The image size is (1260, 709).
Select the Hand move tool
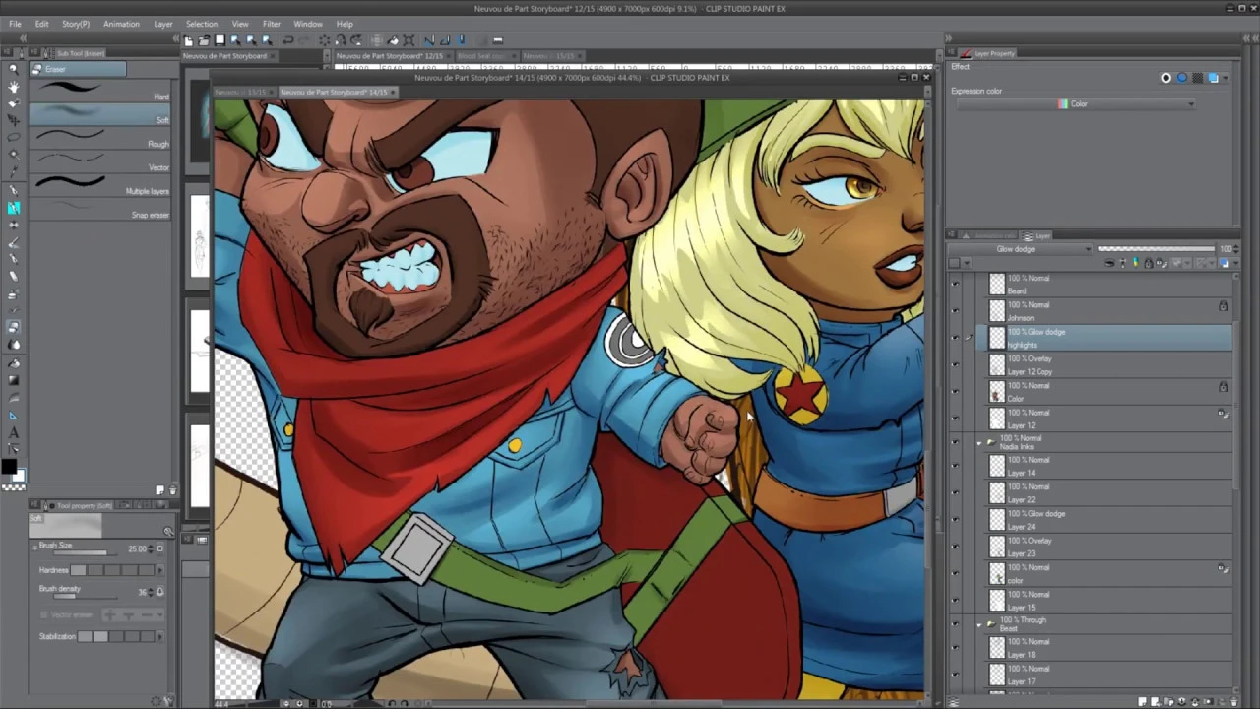tap(13, 87)
